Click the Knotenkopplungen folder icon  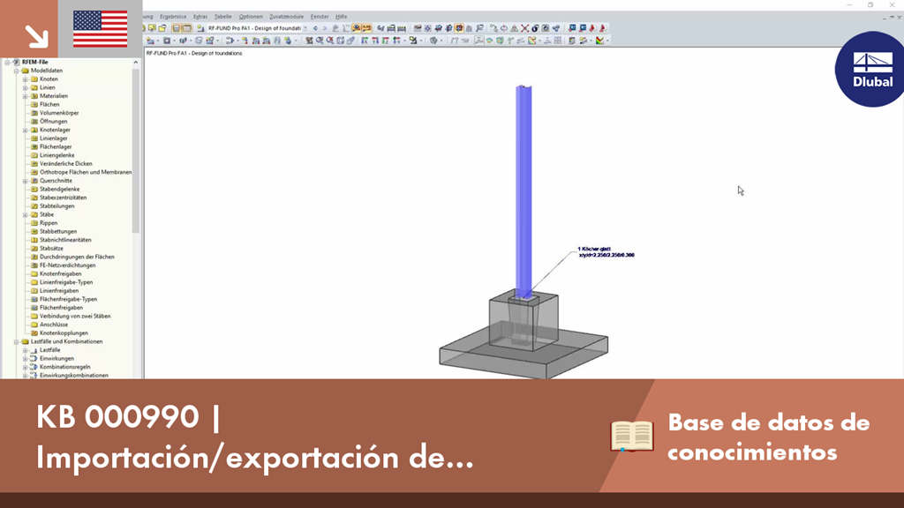pos(34,332)
